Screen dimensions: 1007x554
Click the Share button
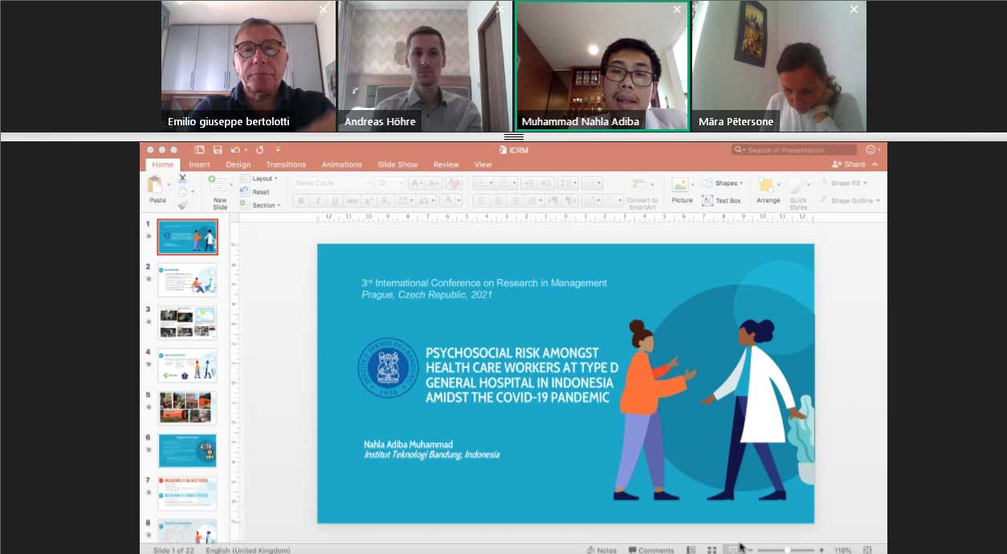(x=849, y=164)
